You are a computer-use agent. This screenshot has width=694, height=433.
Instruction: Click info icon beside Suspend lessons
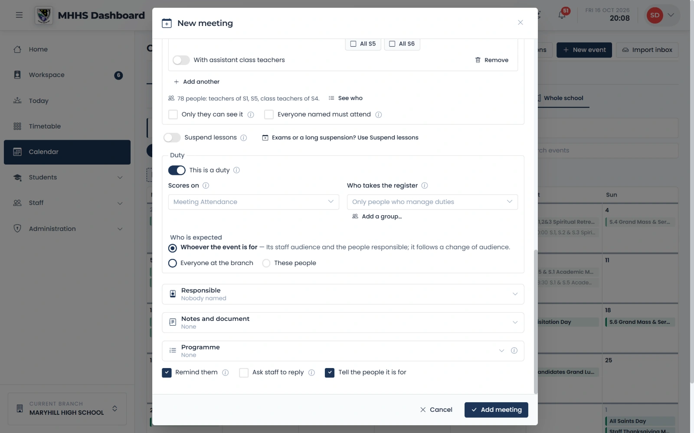point(244,138)
